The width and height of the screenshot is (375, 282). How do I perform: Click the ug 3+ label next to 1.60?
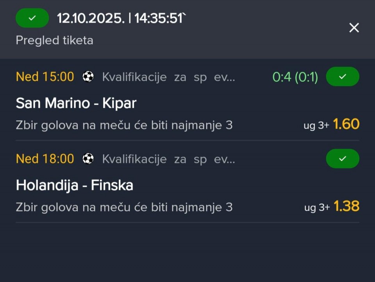316,126
